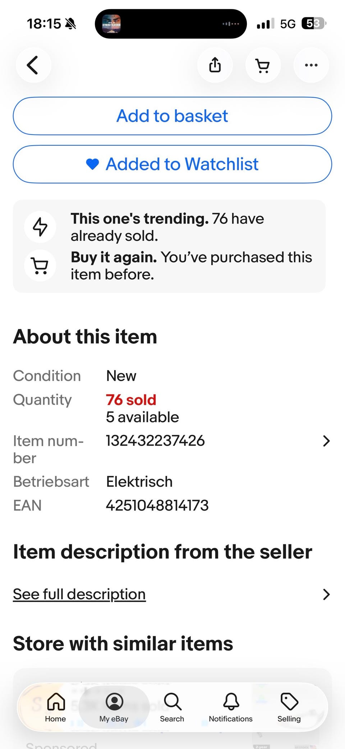The height and width of the screenshot is (749, 345).
Task: Tap the lightning bolt trending icon
Action: click(x=40, y=227)
